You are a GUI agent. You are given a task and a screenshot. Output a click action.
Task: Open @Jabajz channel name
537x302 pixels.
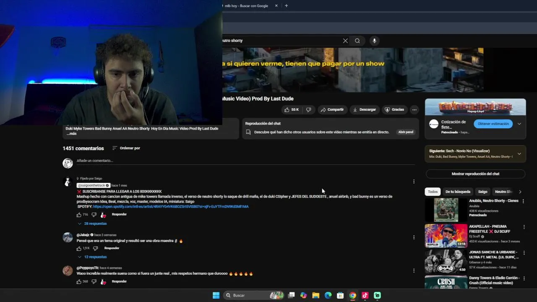pyautogui.click(x=83, y=235)
